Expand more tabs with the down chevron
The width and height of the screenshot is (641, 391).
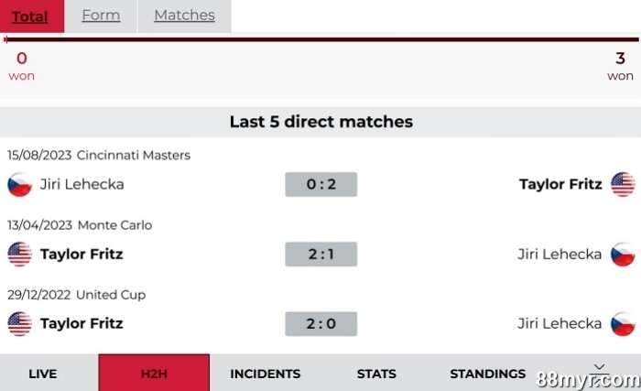[x=599, y=366]
